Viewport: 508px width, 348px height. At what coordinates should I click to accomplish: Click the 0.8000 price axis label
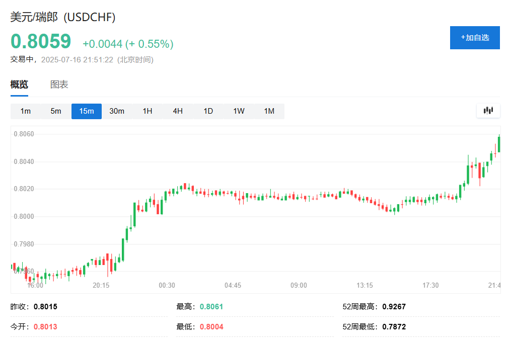(x=24, y=216)
